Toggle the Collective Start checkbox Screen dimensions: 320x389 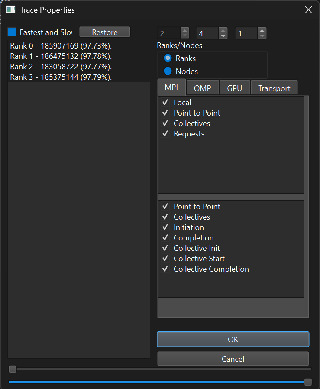click(165, 258)
